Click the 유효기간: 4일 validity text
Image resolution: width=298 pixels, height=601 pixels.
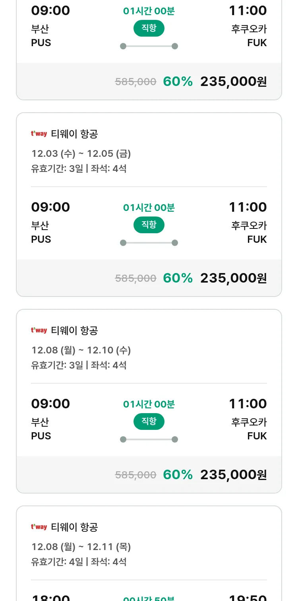coord(57,562)
